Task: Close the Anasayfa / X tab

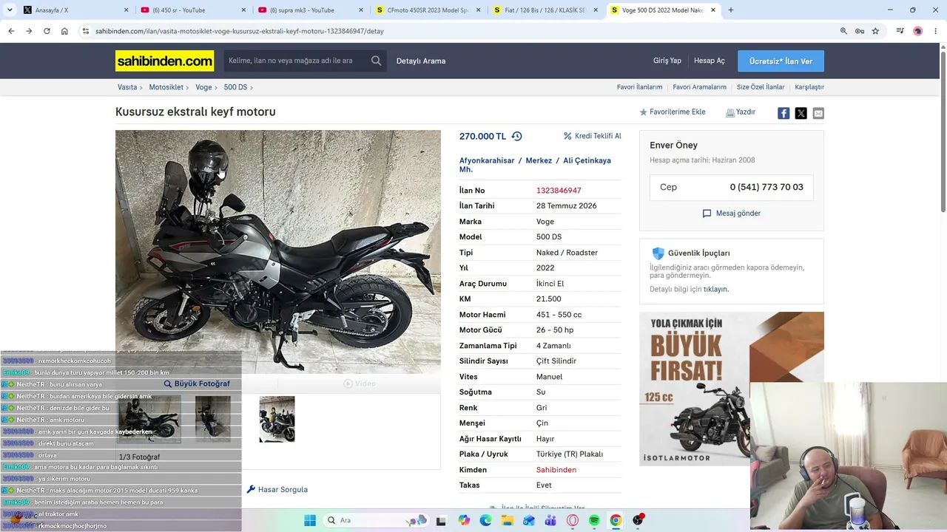Action: [126, 10]
